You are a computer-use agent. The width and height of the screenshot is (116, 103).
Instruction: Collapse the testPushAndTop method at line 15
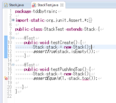coord(13,65)
